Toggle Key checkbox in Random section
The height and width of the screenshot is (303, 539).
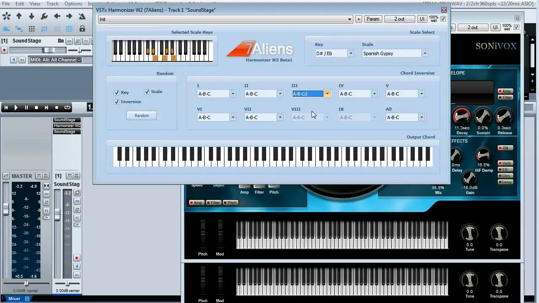click(116, 93)
